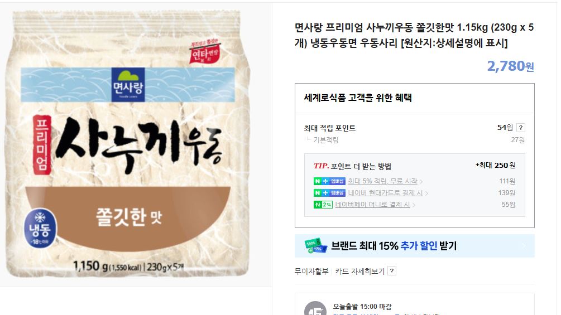Click the question mark beside 54원 points
Screen dimensions: 561x315
(521, 128)
